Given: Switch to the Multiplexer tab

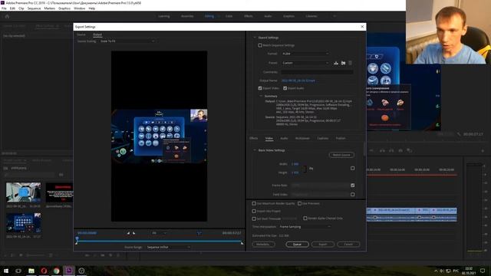Looking at the screenshot, I should click(x=302, y=138).
